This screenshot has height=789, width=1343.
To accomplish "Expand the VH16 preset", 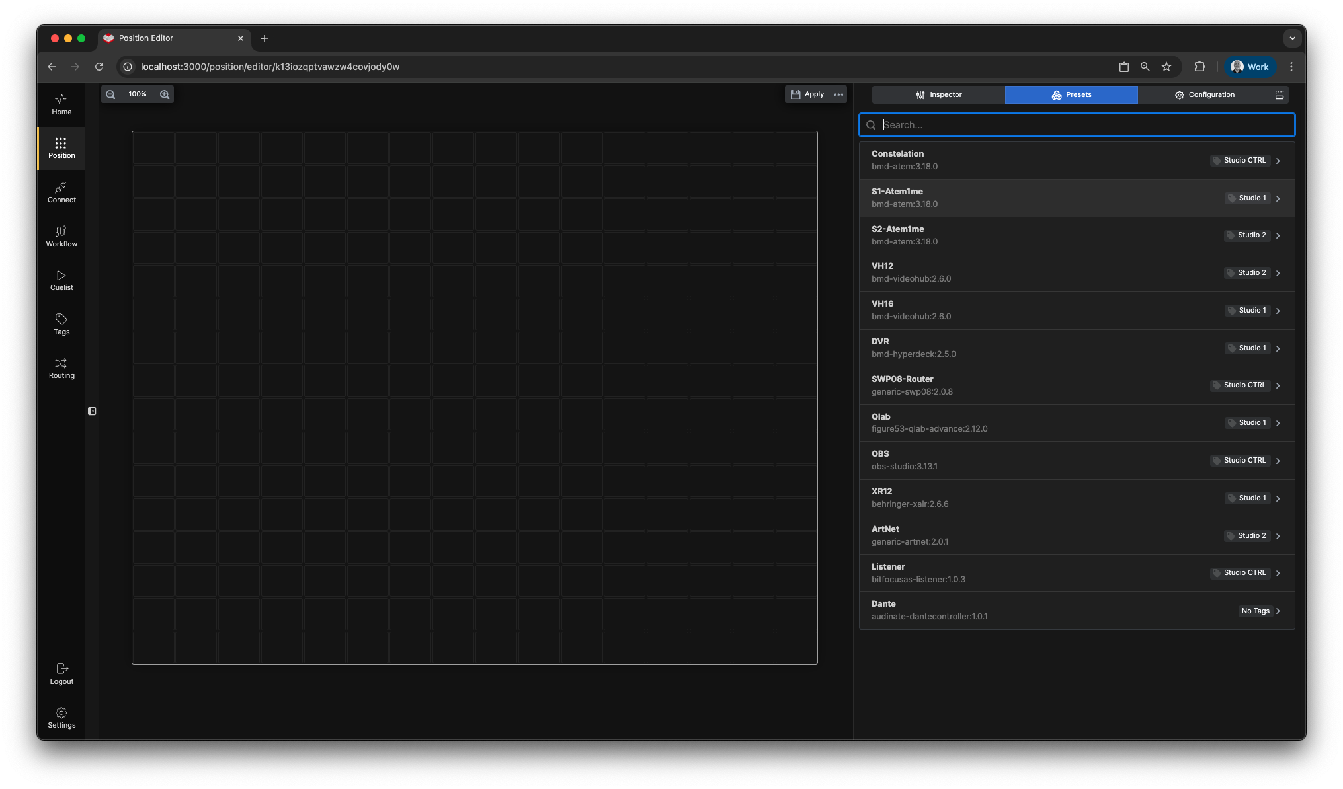I will click(x=1077, y=311).
